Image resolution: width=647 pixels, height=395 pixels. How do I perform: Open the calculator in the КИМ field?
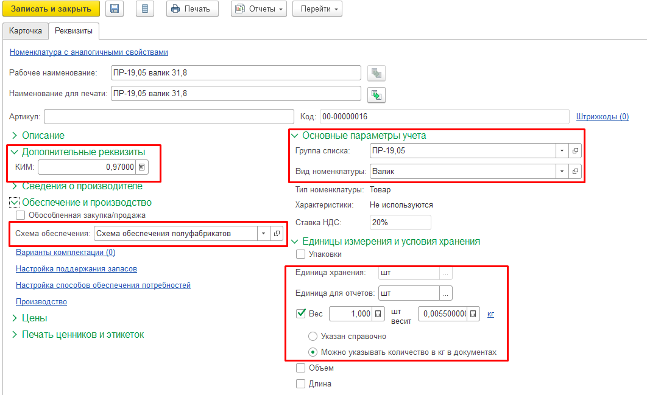141,167
